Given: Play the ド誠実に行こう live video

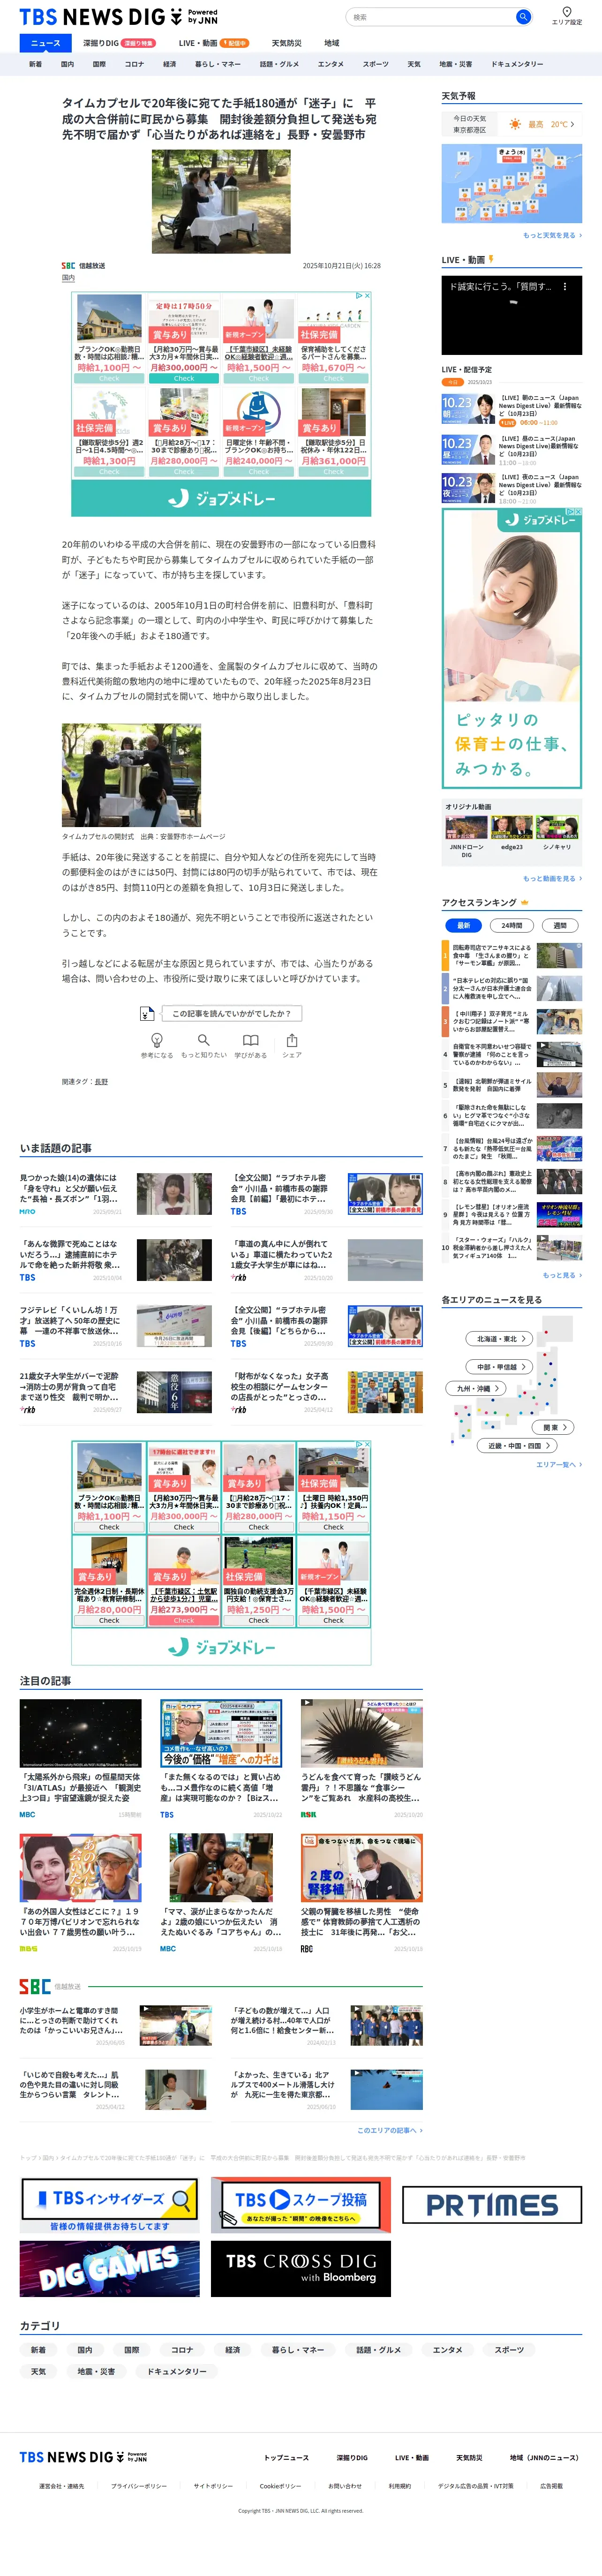Looking at the screenshot, I should pyautogui.click(x=512, y=315).
